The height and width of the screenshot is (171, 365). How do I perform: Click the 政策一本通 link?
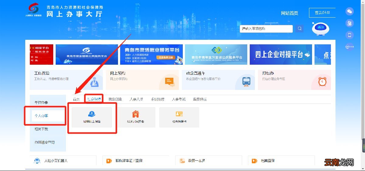coord(196,161)
